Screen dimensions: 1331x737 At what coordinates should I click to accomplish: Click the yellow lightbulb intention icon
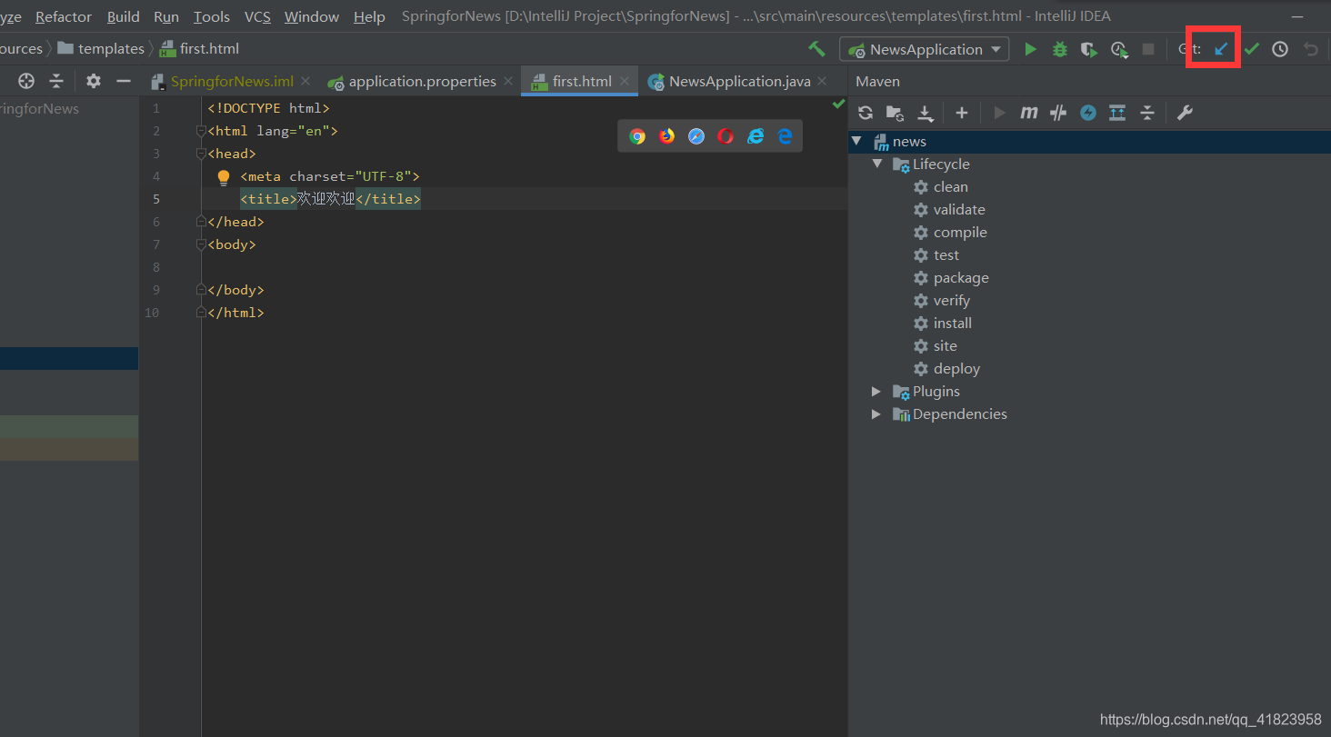(x=224, y=177)
